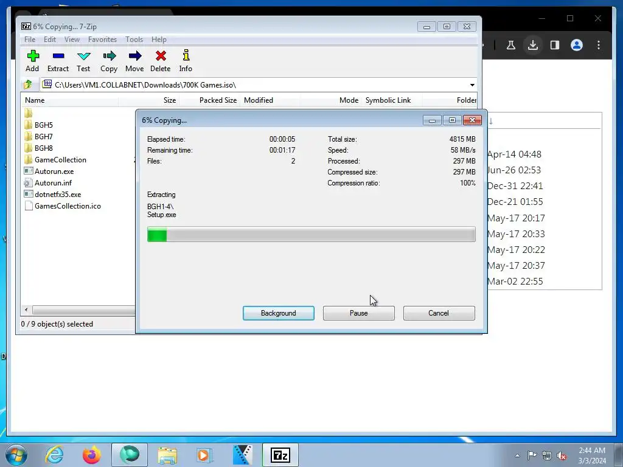Launch Firefox from taskbar
The image size is (623, 467).
[92, 455]
